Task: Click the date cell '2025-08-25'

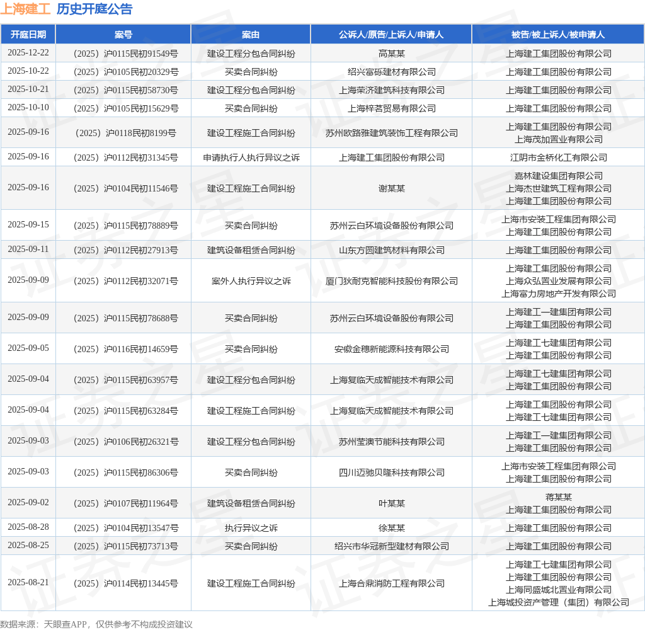Action: (x=28, y=545)
